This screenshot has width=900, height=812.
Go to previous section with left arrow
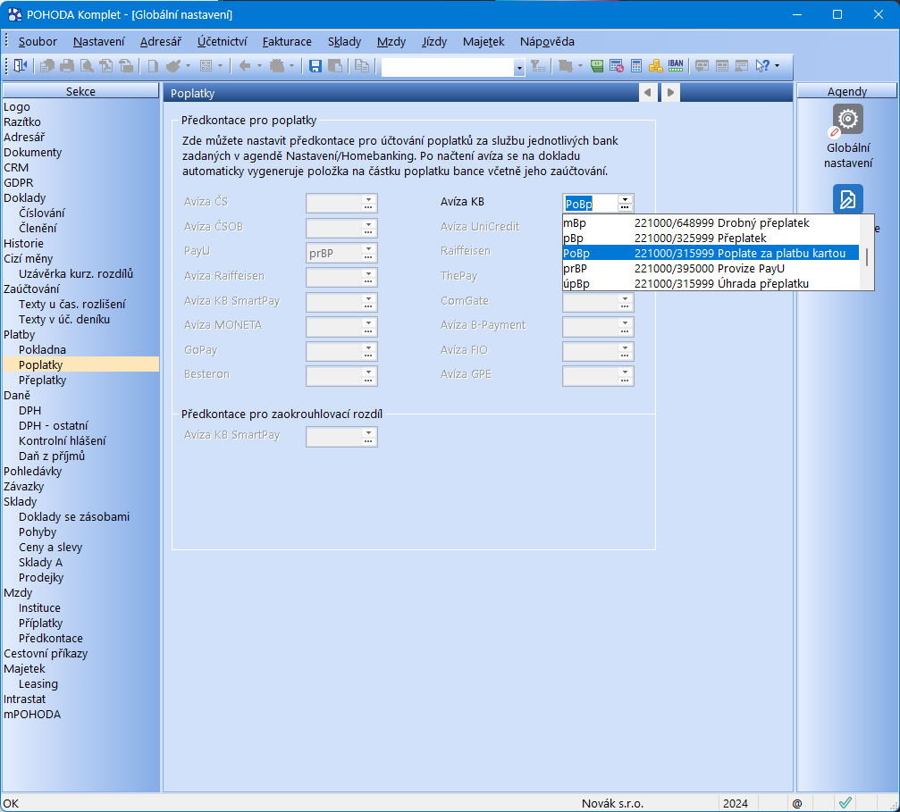[x=648, y=92]
